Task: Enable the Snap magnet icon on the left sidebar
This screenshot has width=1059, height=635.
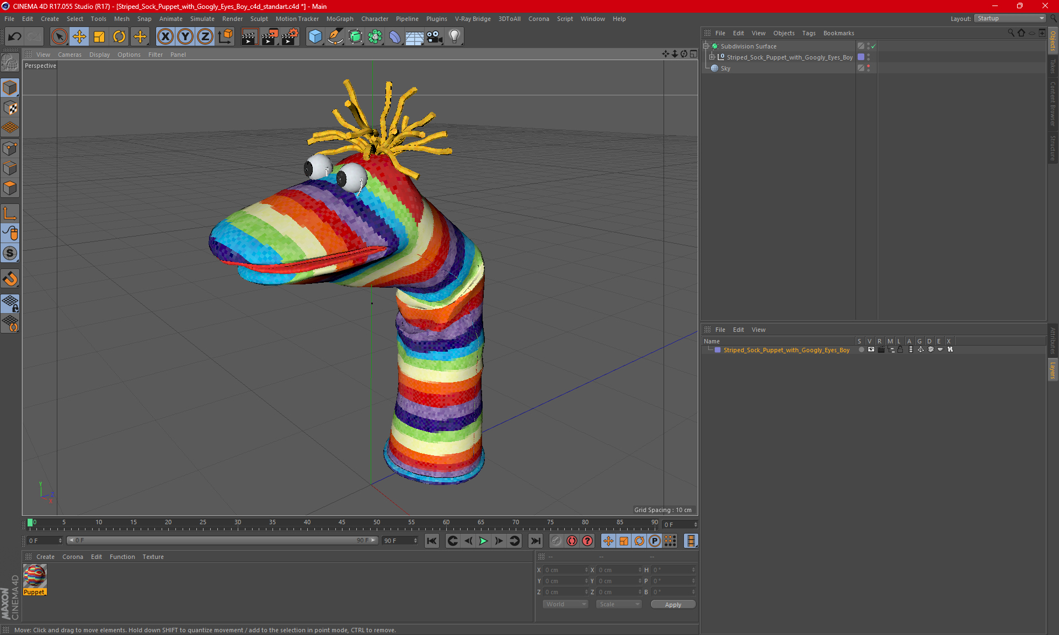Action: (10, 279)
